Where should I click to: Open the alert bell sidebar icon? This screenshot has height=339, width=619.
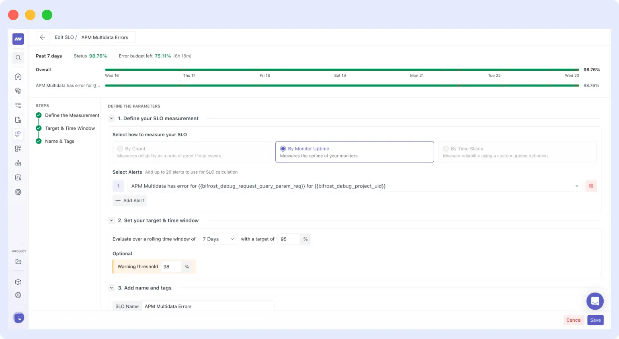[x=18, y=134]
